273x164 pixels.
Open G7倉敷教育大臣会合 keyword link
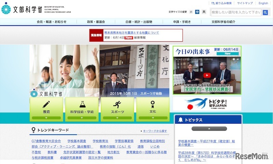tap(46, 141)
